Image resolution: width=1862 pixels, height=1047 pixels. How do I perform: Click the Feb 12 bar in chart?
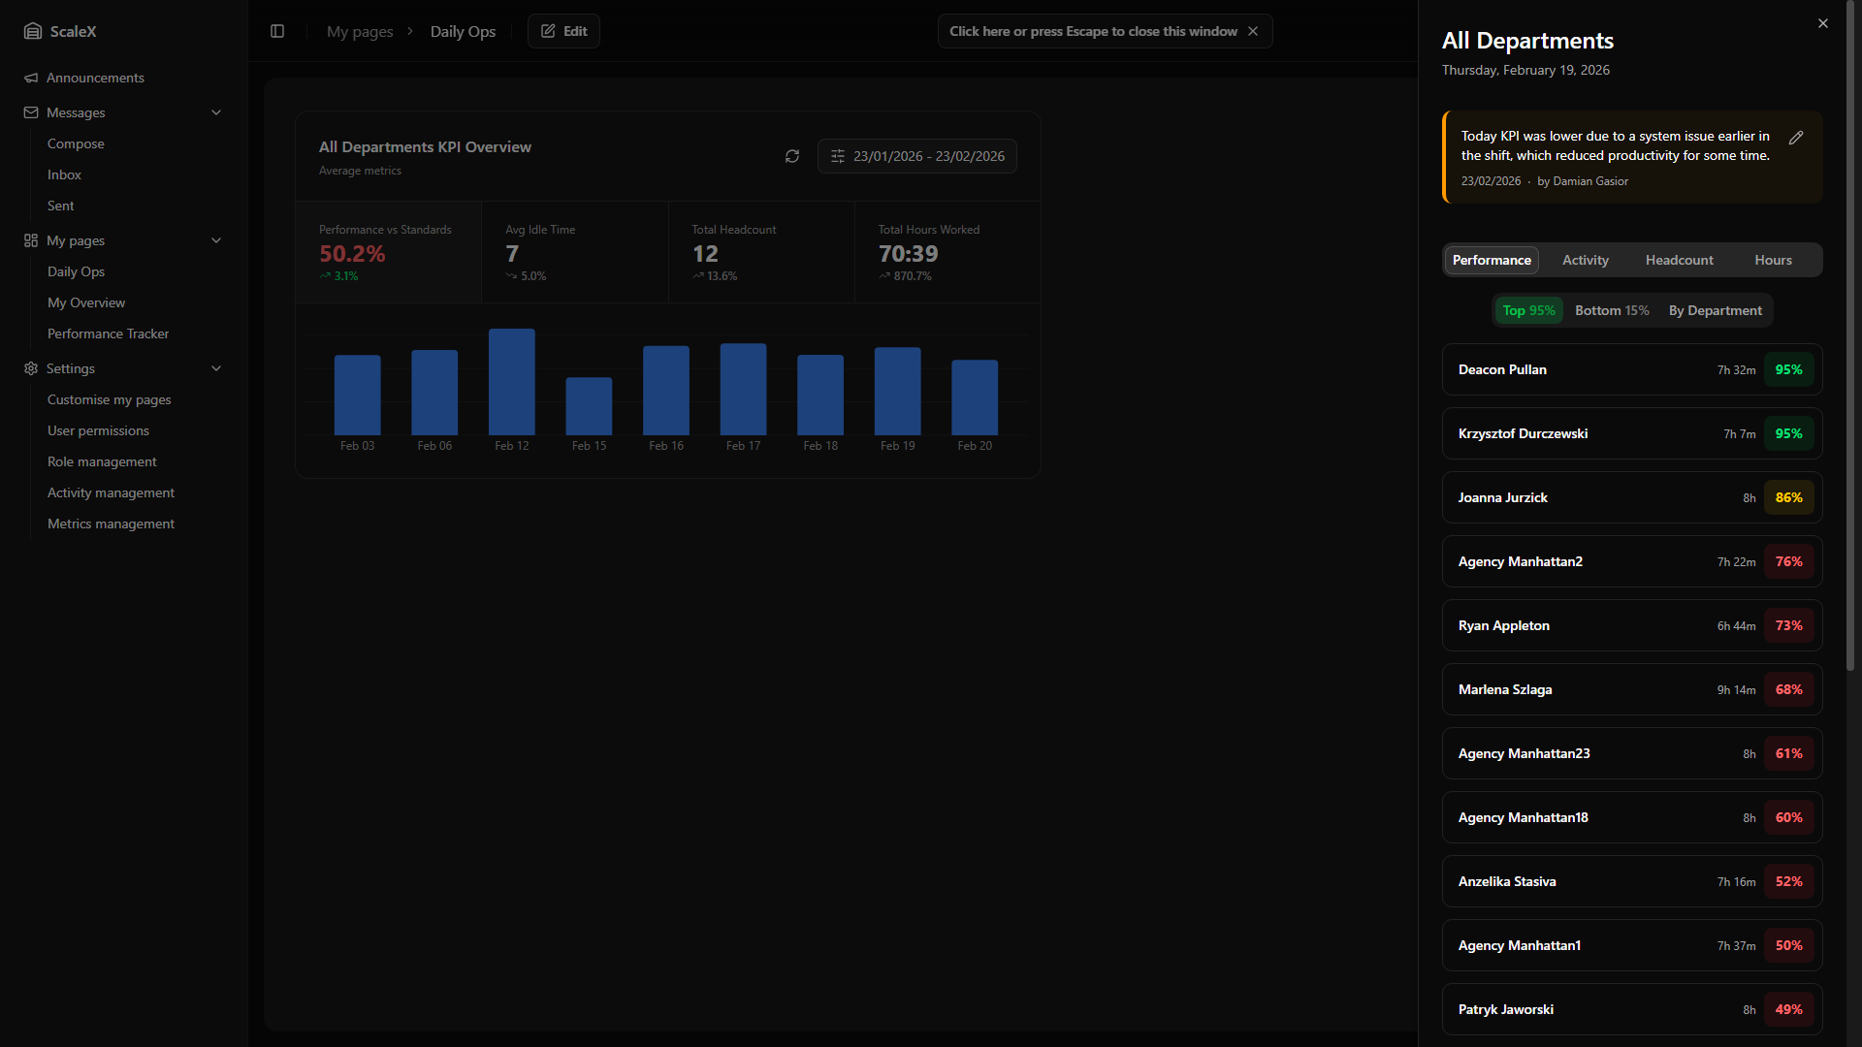coord(512,382)
